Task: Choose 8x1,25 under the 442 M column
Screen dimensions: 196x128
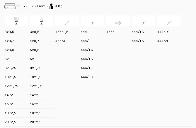Action: tap(35, 68)
